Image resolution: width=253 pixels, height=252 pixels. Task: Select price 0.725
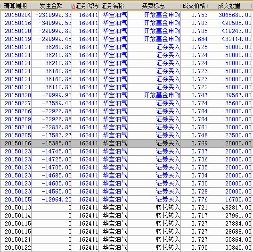point(199,47)
